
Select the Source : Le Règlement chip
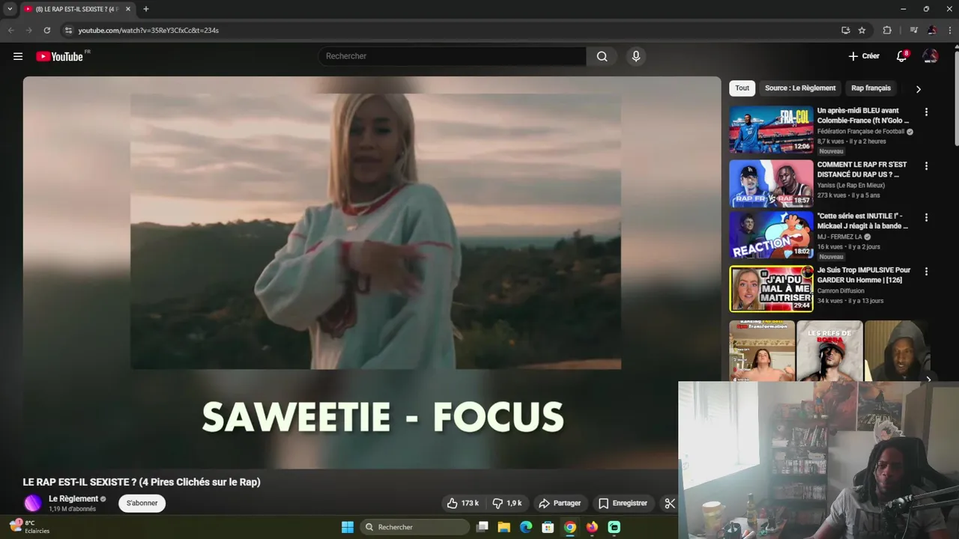[x=799, y=88]
